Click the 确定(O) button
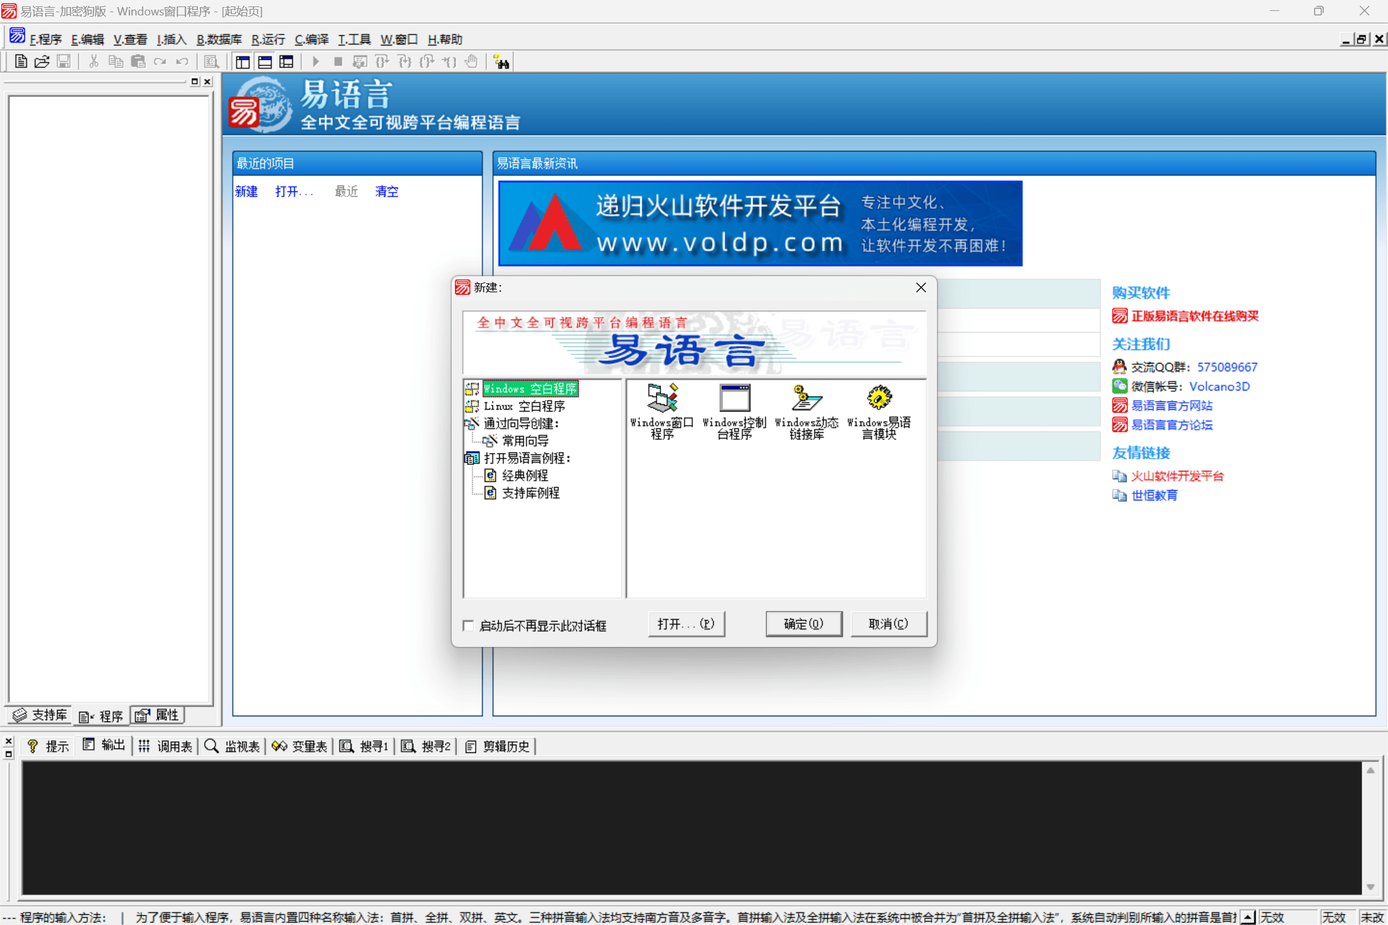The width and height of the screenshot is (1388, 925). pyautogui.click(x=803, y=624)
